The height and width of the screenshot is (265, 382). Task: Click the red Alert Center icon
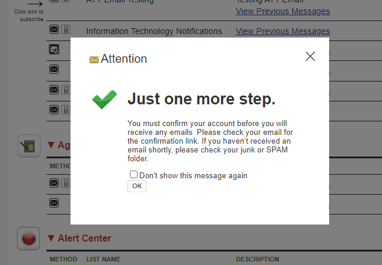29,238
